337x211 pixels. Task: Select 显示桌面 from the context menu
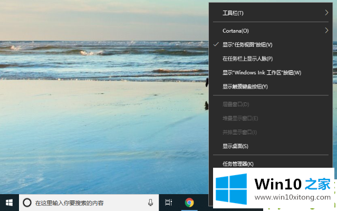point(235,146)
